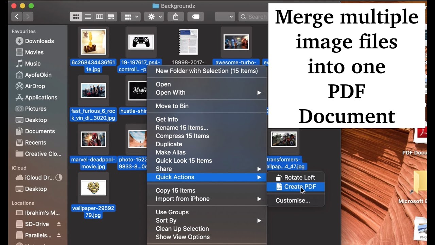This screenshot has width=435, height=245.
Task: Select the 6c268434436f611e.jpg thumbnail
Action: (x=93, y=42)
